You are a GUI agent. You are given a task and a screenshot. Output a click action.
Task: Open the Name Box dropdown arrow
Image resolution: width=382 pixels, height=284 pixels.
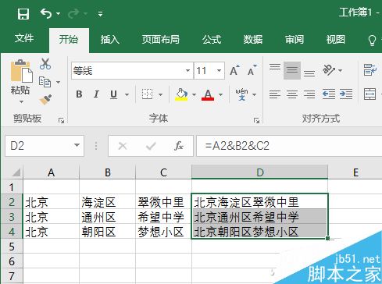pyautogui.click(x=77, y=145)
